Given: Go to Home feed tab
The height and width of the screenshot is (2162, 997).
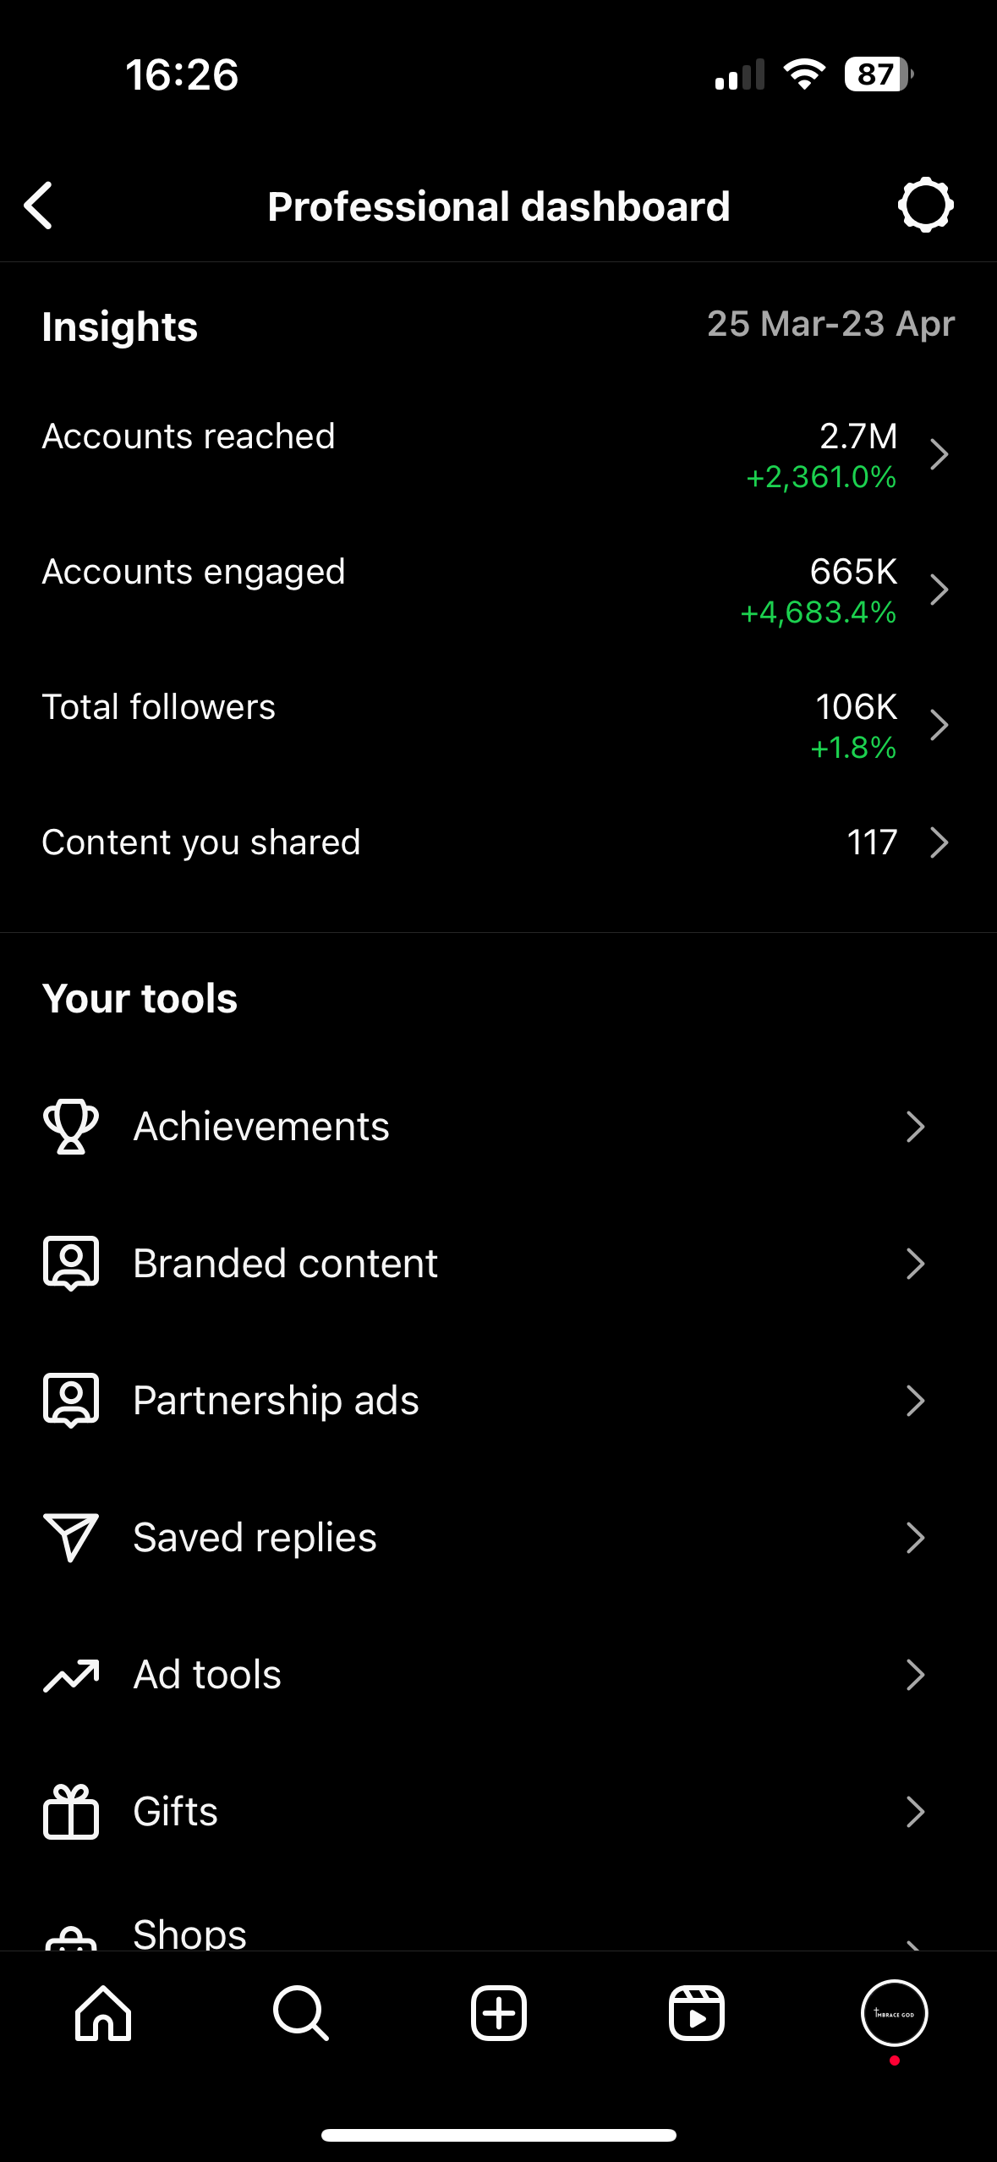Looking at the screenshot, I should point(103,2013).
